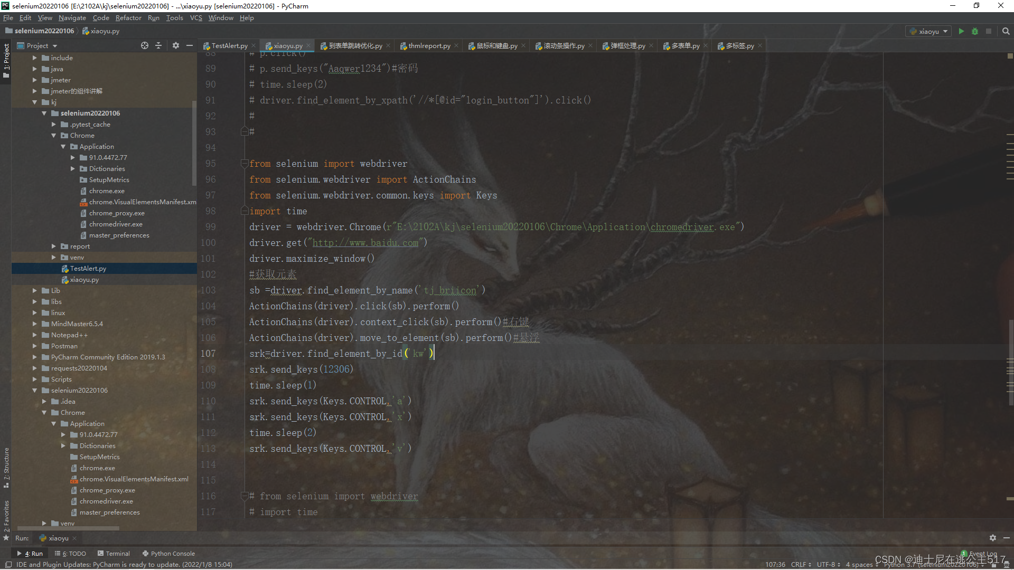Open the Refactor menu
Viewport: 1014px width, 570px height.
point(128,18)
